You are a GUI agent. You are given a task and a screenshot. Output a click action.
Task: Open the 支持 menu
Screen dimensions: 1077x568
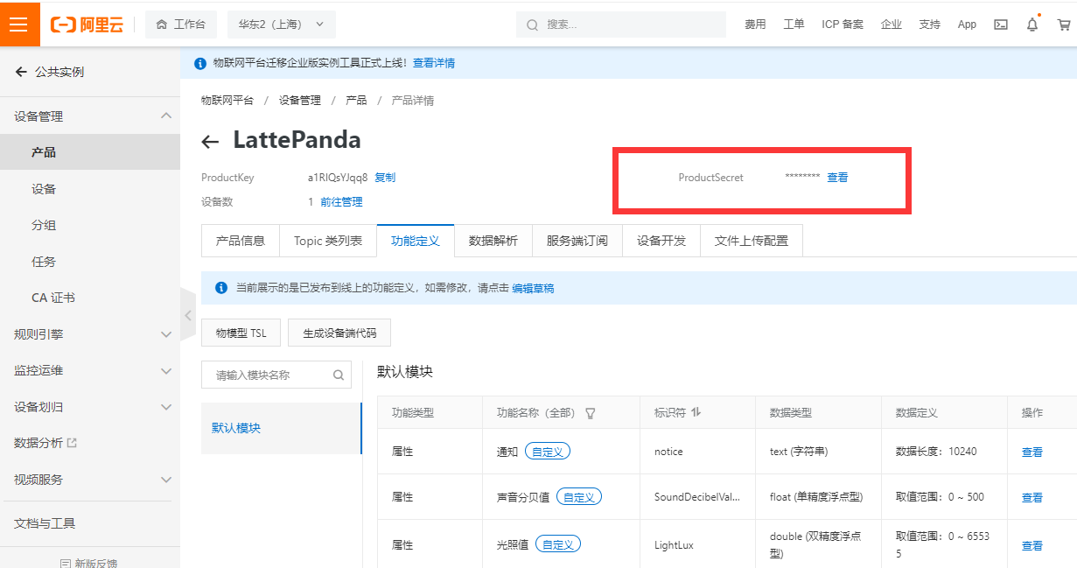point(930,25)
